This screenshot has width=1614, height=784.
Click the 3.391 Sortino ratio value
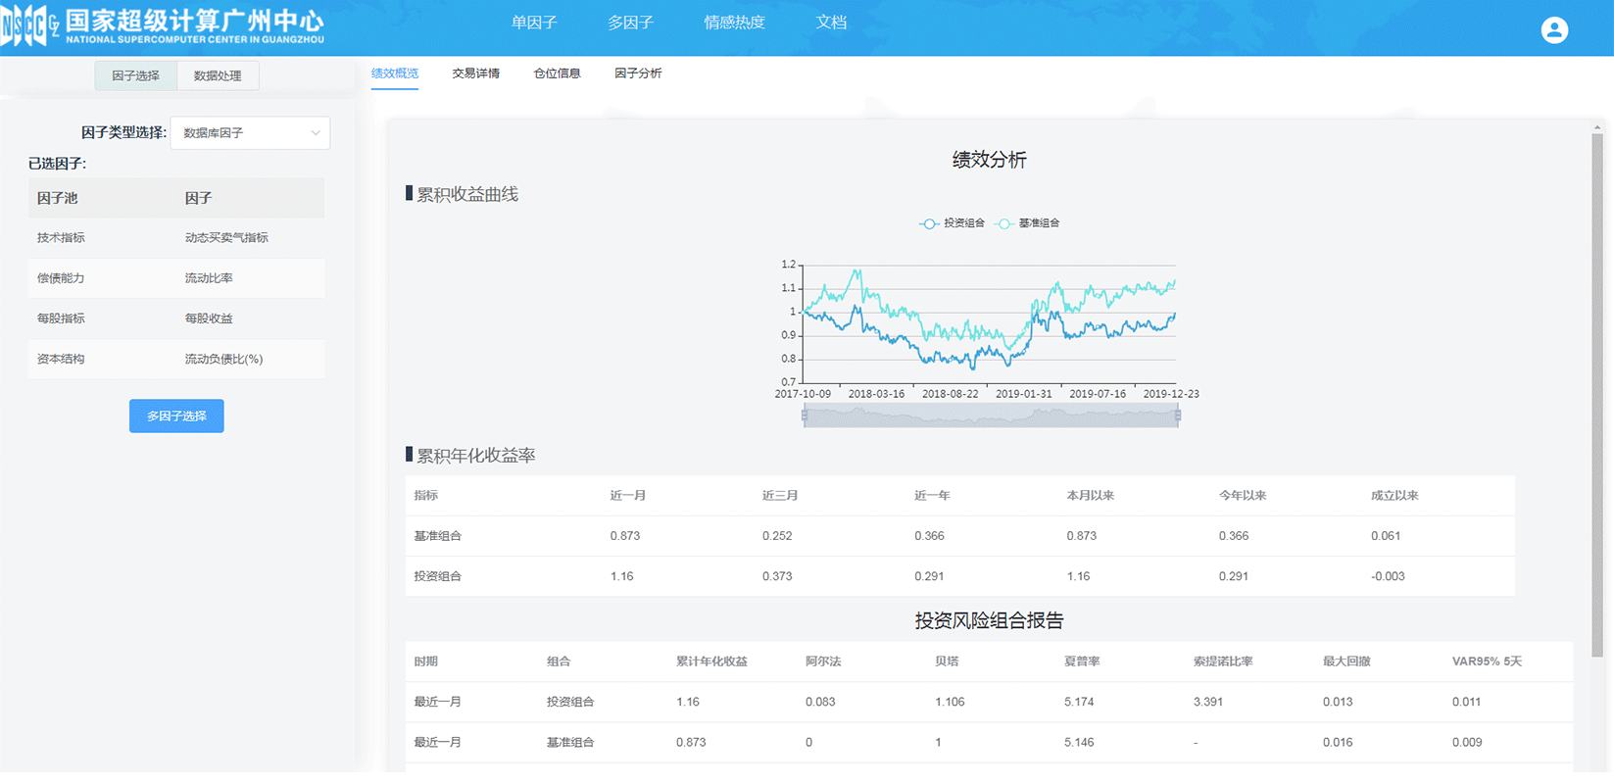1208,702
